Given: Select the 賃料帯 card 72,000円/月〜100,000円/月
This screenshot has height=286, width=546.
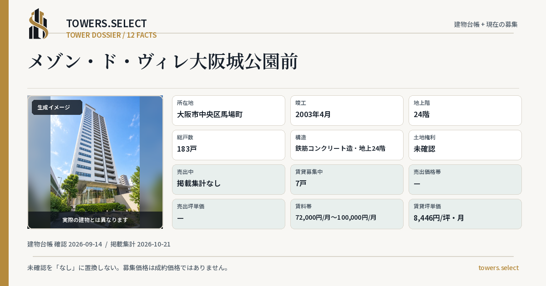Looking at the screenshot, I should (347, 214).
